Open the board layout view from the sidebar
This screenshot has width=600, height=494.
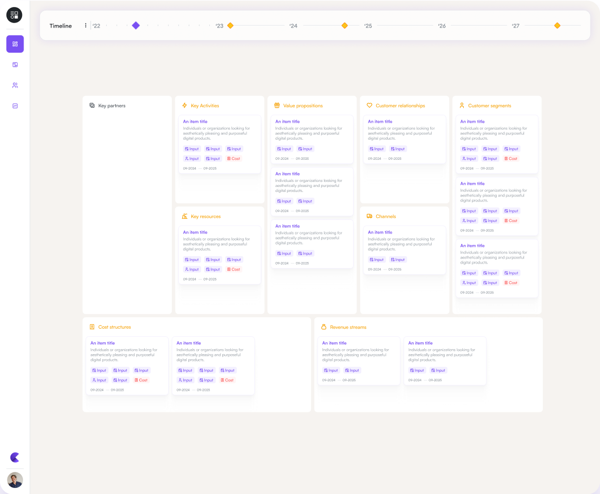click(15, 64)
